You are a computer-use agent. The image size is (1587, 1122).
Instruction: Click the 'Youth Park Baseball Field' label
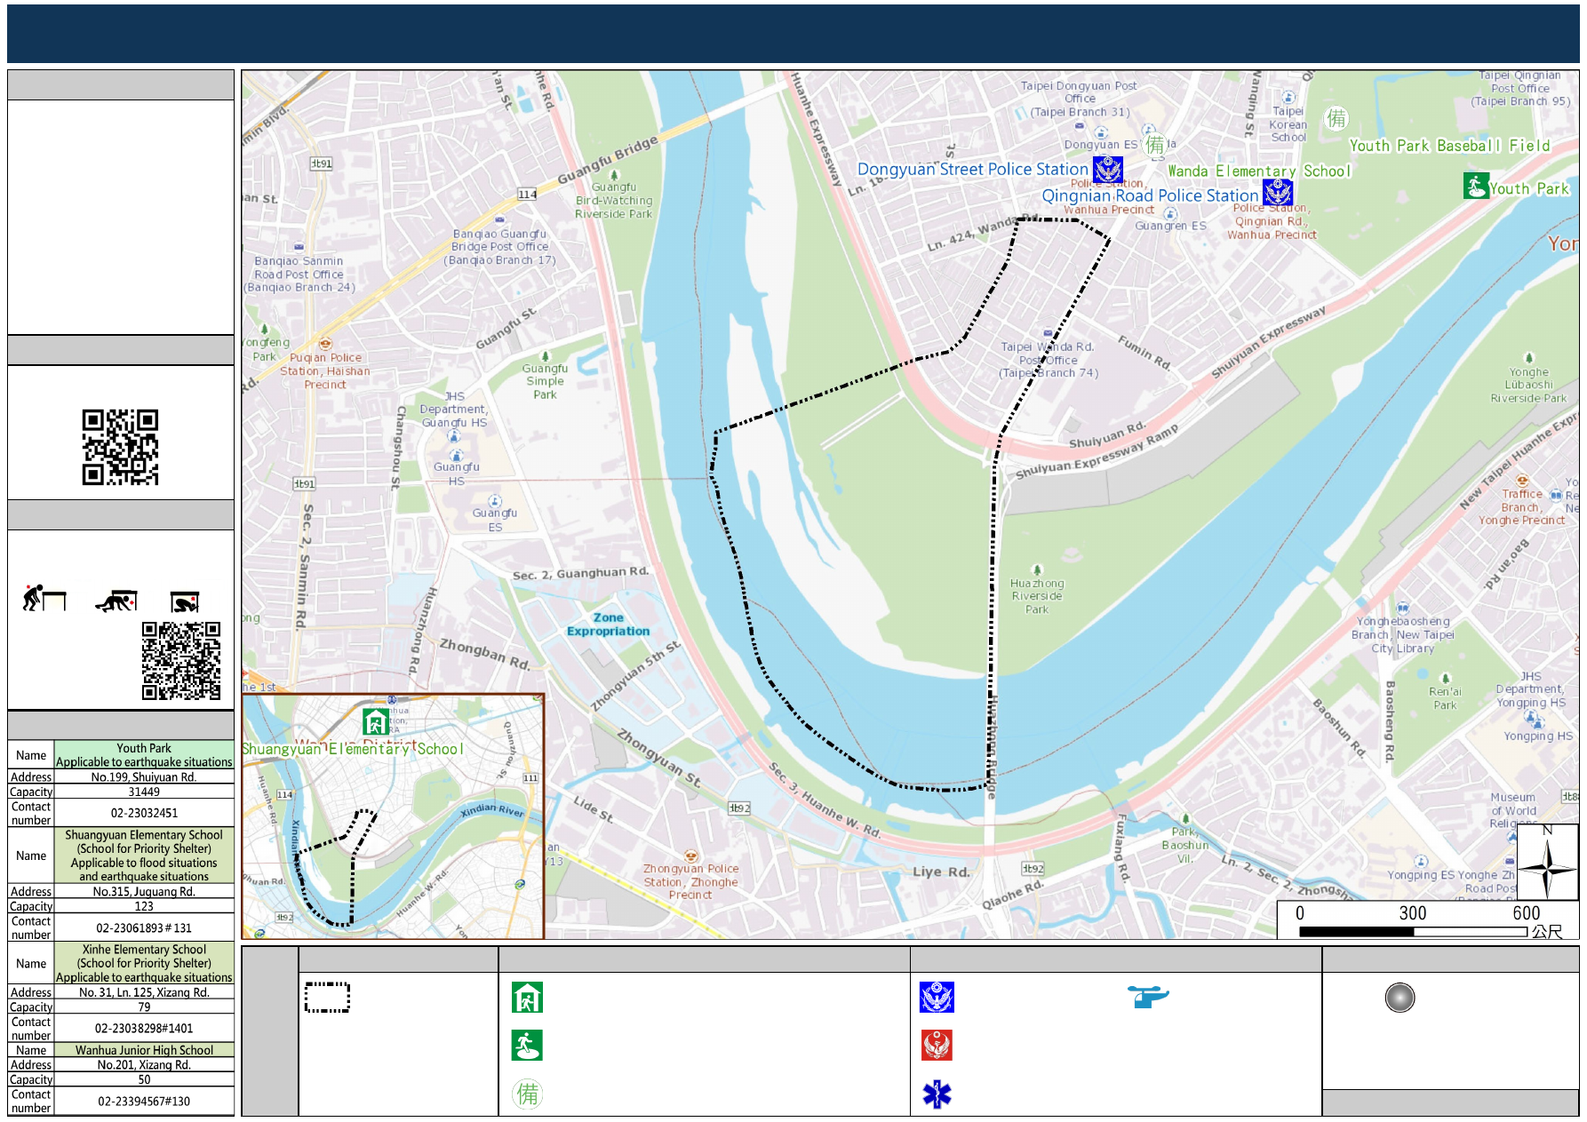pos(1449,146)
